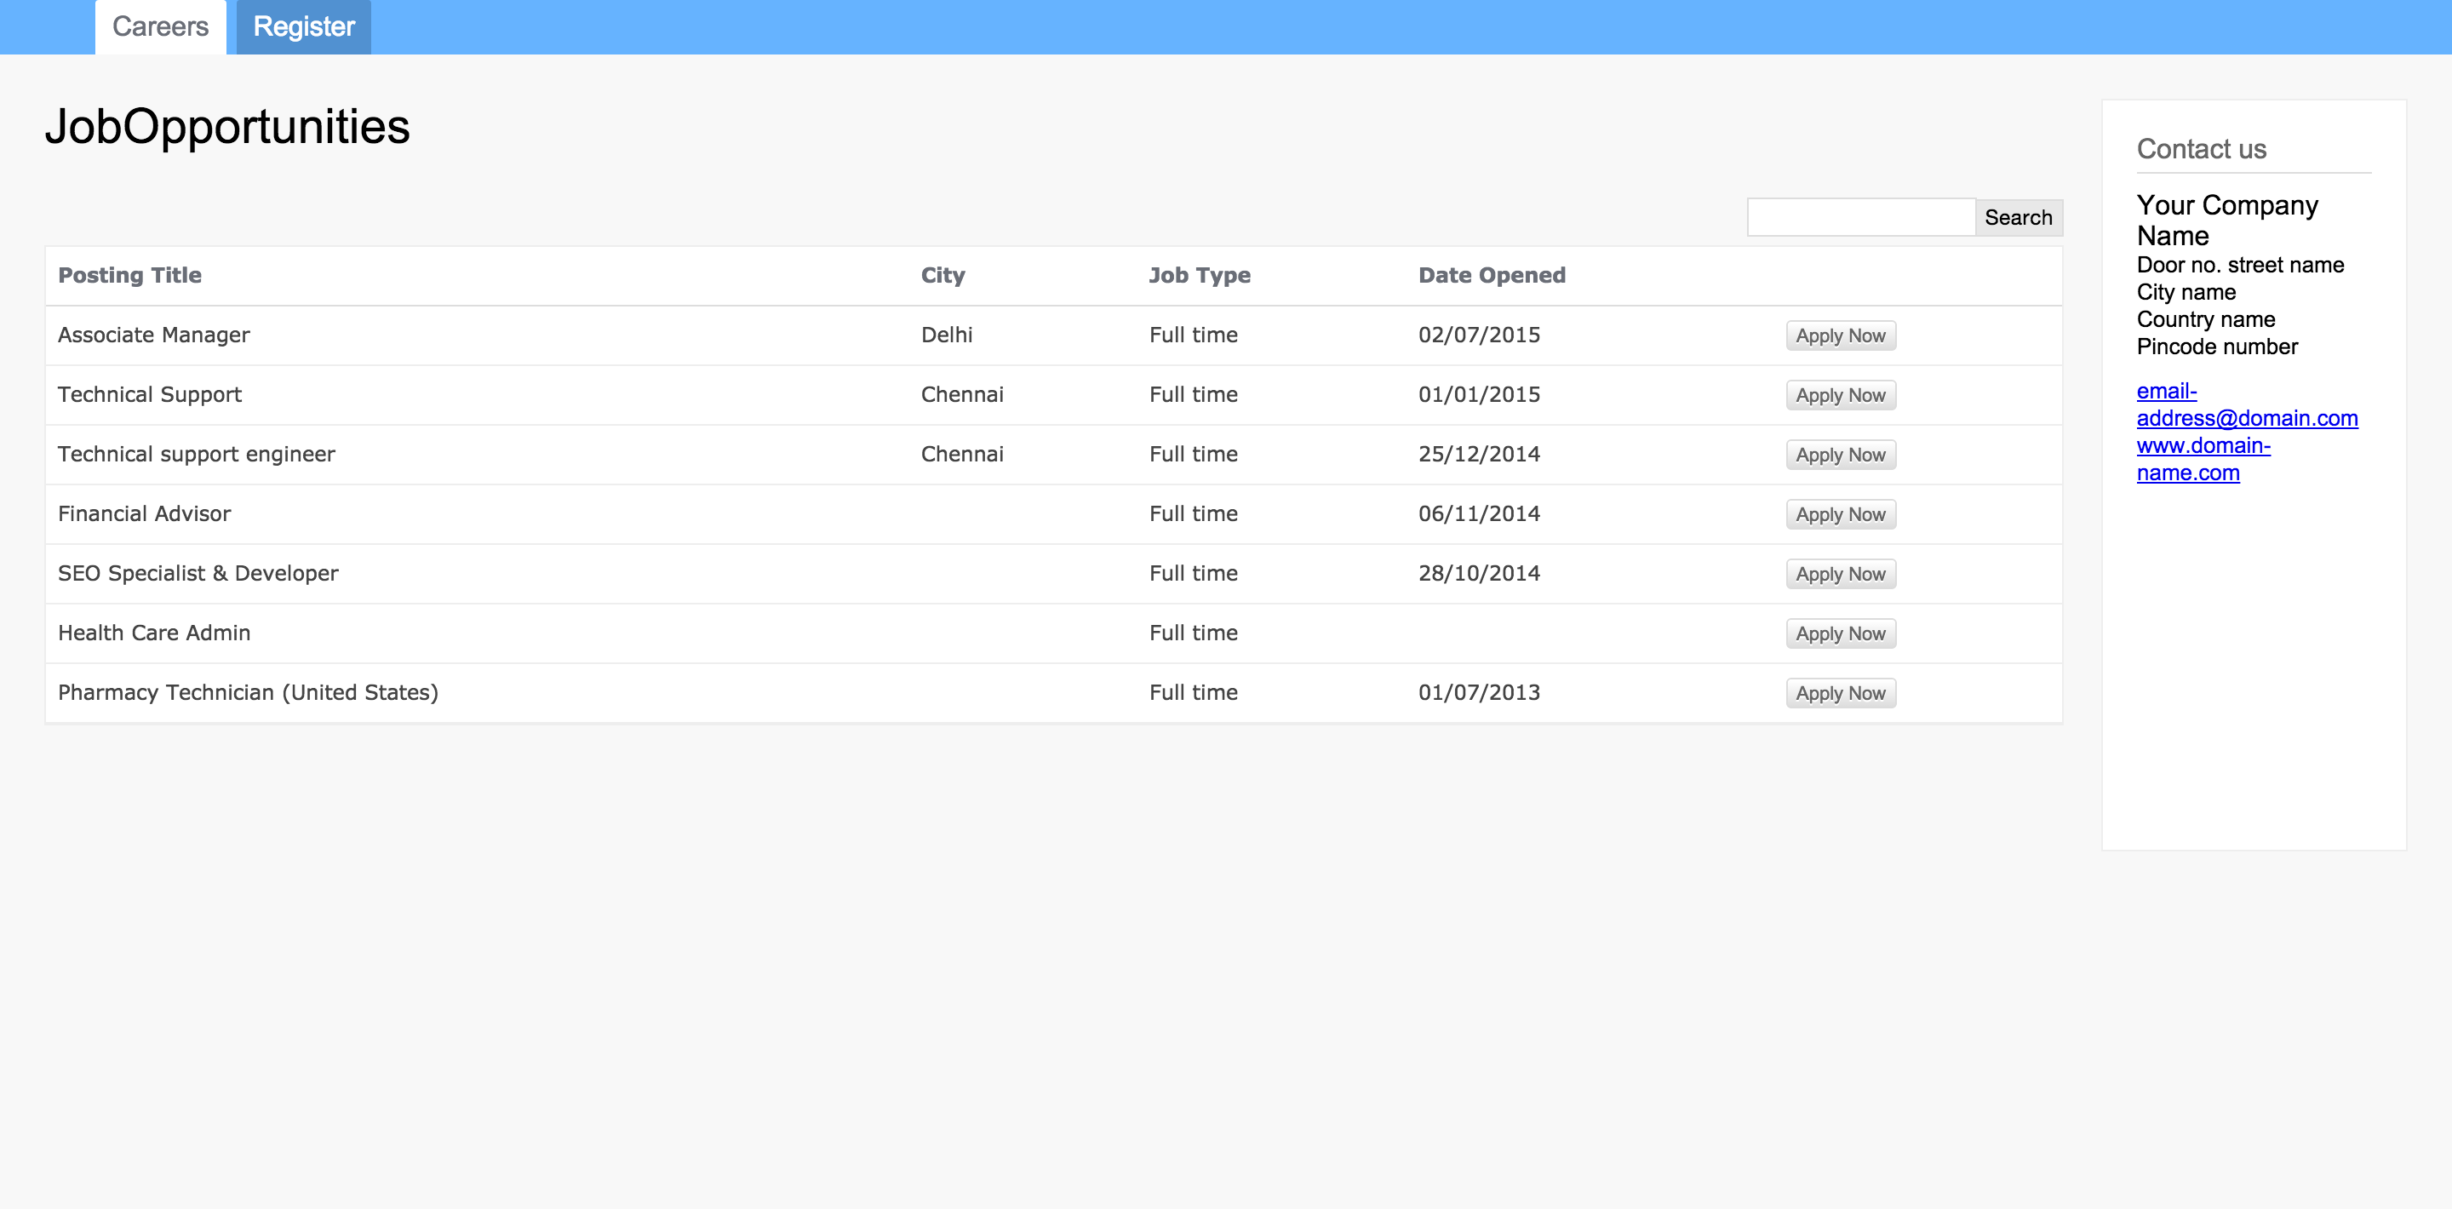Screen dimensions: 2452x1209
Task: Select the Technical Support posting title
Action: coord(150,395)
